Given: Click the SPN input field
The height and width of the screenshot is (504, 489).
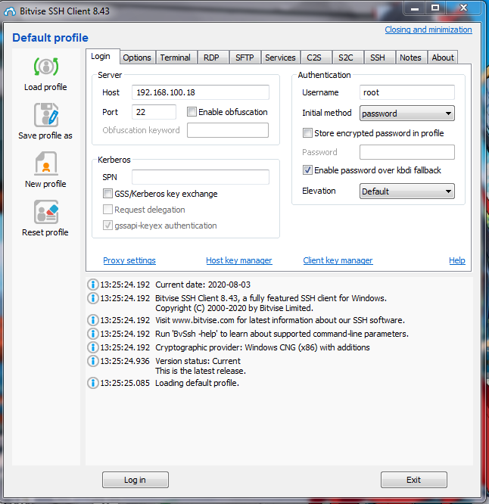Looking at the screenshot, I should pyautogui.click(x=201, y=177).
